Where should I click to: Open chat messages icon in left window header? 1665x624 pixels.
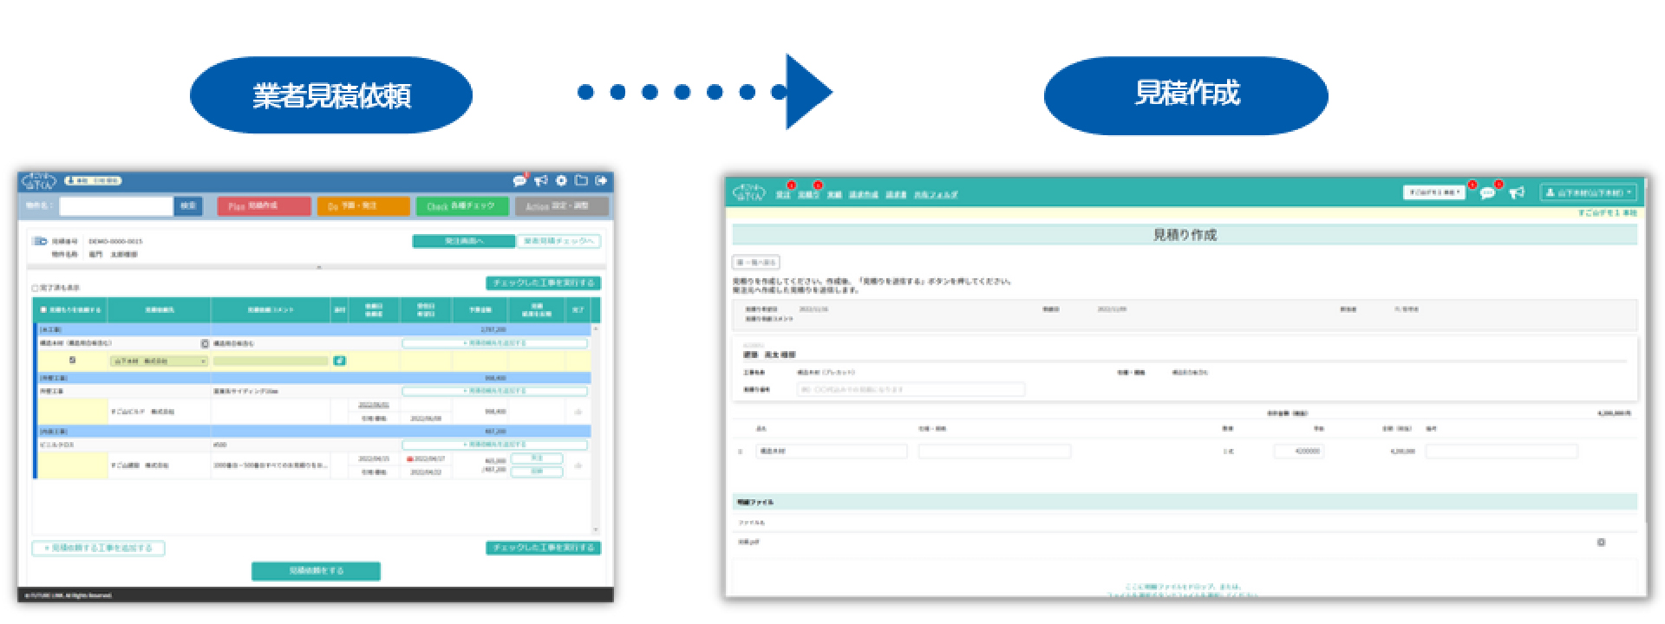click(x=519, y=181)
